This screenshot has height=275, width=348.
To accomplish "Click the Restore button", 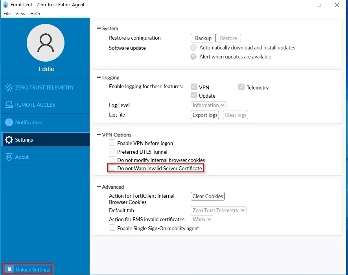I will pyautogui.click(x=228, y=38).
